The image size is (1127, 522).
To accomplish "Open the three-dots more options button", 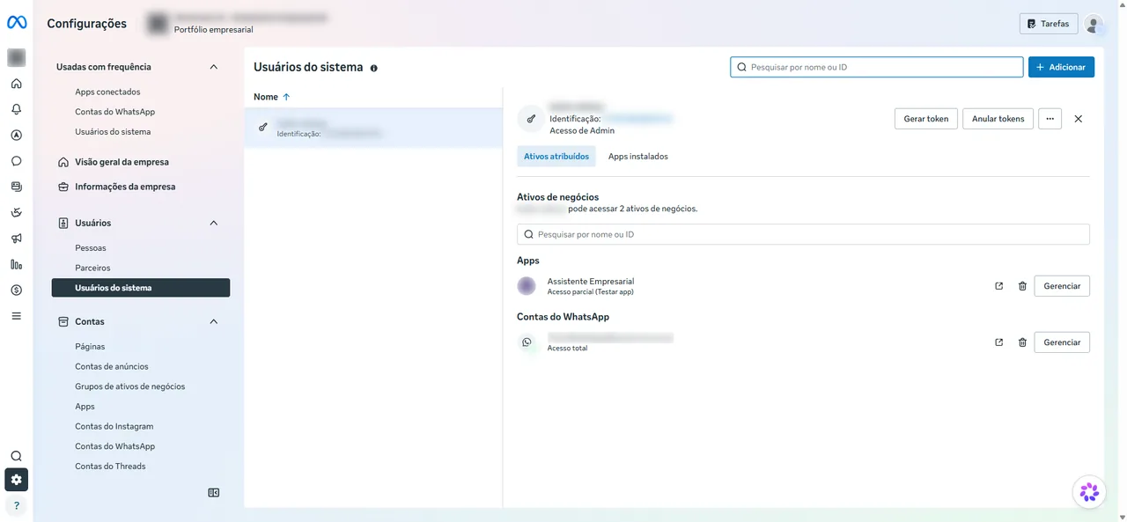I will [x=1050, y=119].
